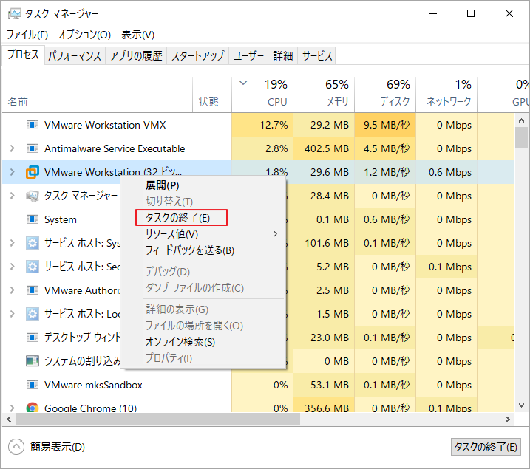Expand the サービス ホスト: Sec row
530x469 pixels.
(12, 267)
